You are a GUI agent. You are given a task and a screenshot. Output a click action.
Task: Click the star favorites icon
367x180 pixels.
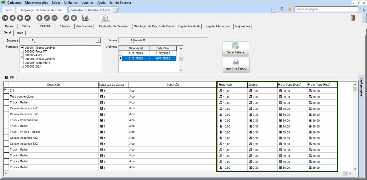(x=289, y=9)
